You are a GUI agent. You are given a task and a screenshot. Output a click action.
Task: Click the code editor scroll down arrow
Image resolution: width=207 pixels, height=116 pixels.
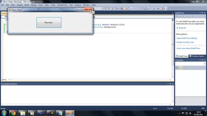click(x=173, y=77)
